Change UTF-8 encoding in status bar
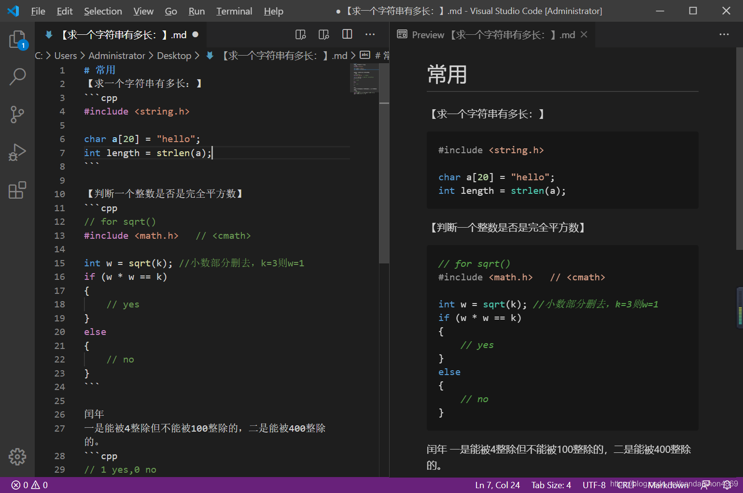This screenshot has width=743, height=493. pyautogui.click(x=594, y=485)
